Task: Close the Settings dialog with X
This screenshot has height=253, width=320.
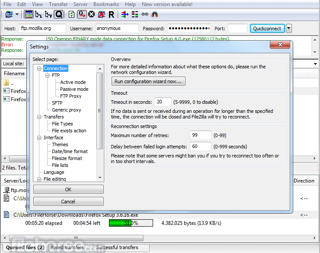Action: pos(280,45)
